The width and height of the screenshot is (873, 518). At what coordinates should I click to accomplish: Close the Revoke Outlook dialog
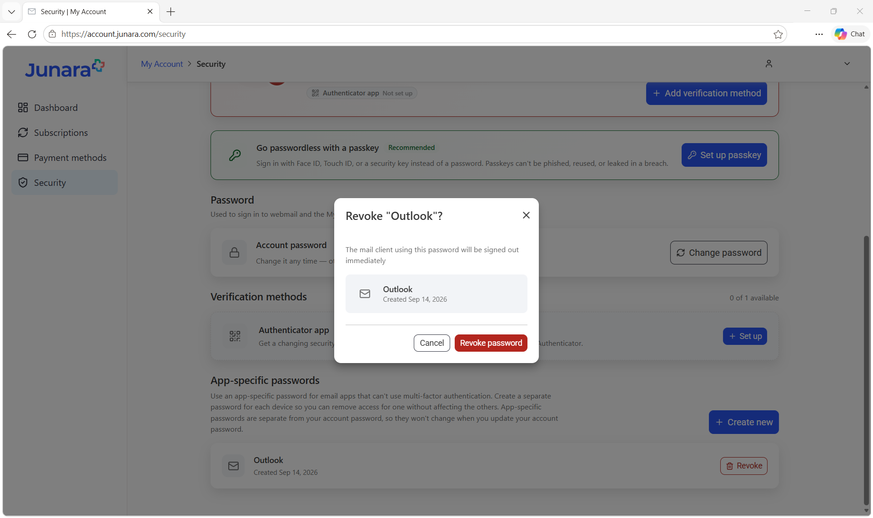(x=526, y=215)
